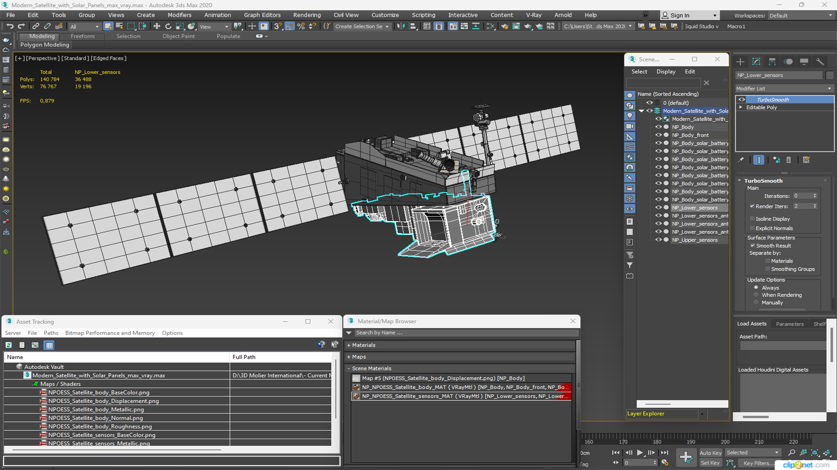Viewport: 837px width, 470px height.
Task: Switch to the Create command panel tab
Action: pos(740,62)
